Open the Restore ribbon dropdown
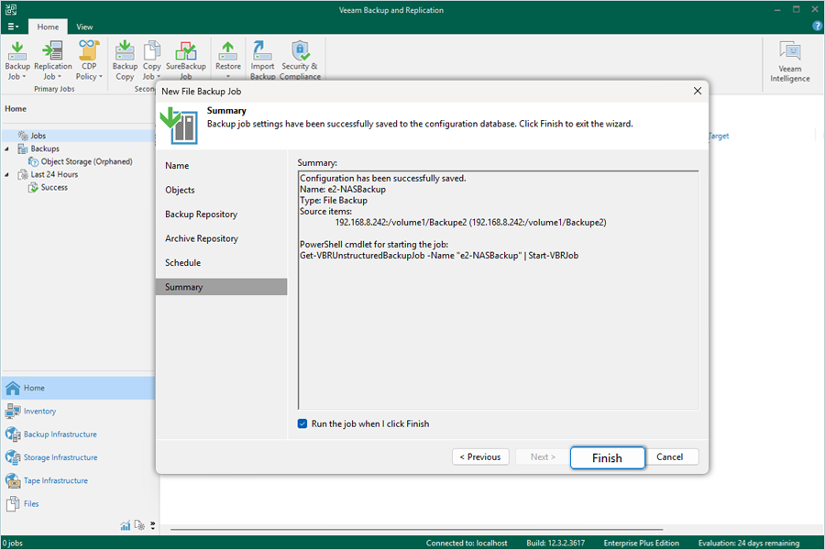Viewport: 825px width, 550px height. click(228, 60)
